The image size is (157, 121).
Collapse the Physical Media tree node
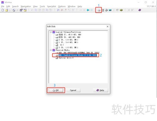coord(51,50)
